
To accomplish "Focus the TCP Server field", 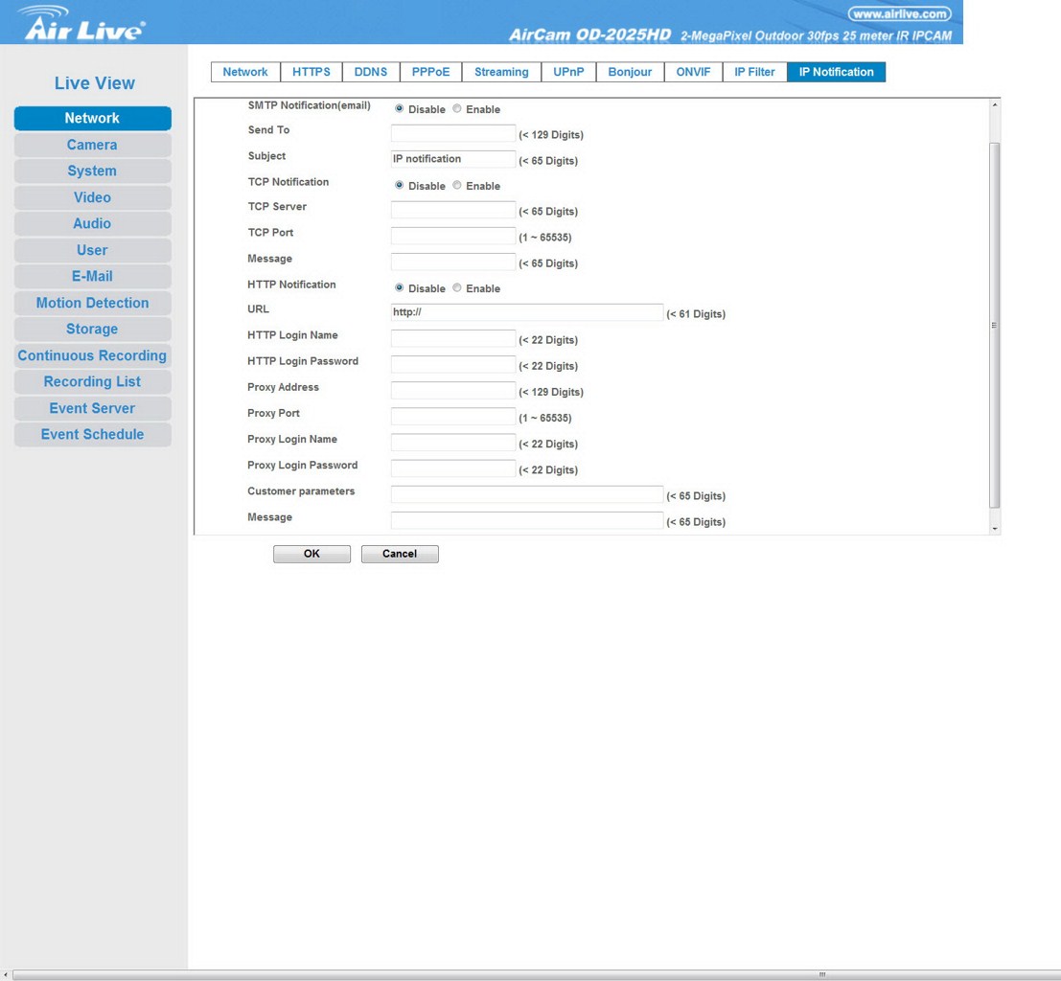I will pos(453,210).
